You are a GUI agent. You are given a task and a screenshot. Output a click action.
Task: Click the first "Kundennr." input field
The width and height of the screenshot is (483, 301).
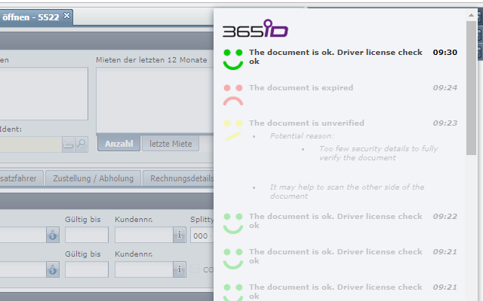click(x=144, y=235)
